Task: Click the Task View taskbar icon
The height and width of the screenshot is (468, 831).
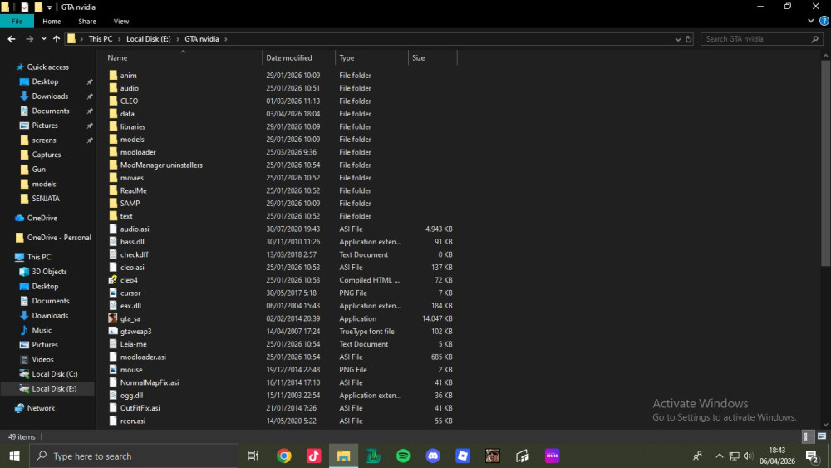Action: click(253, 456)
